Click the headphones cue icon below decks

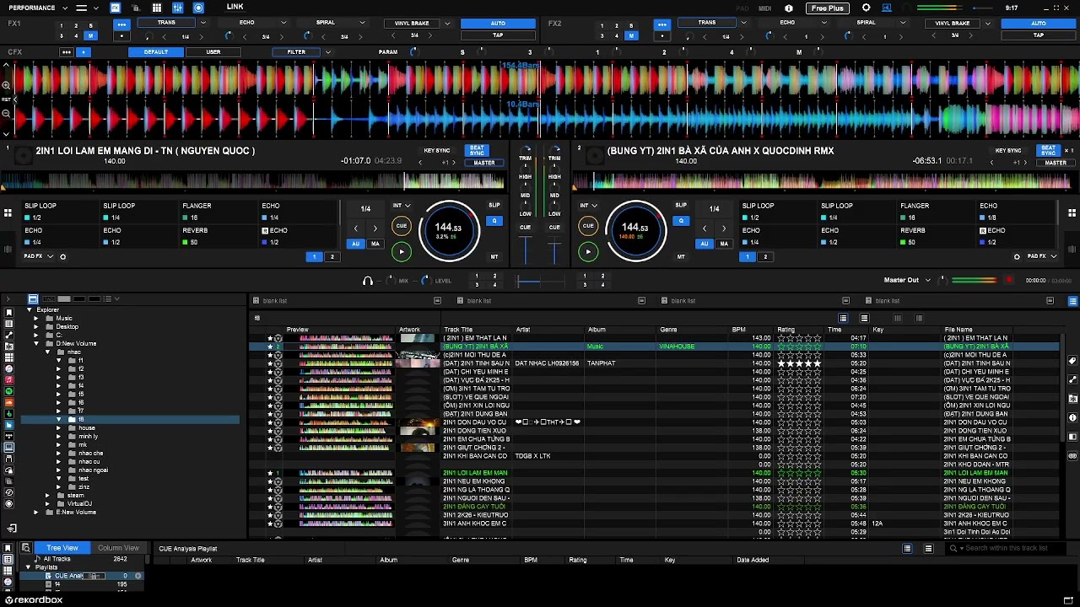[x=367, y=281]
